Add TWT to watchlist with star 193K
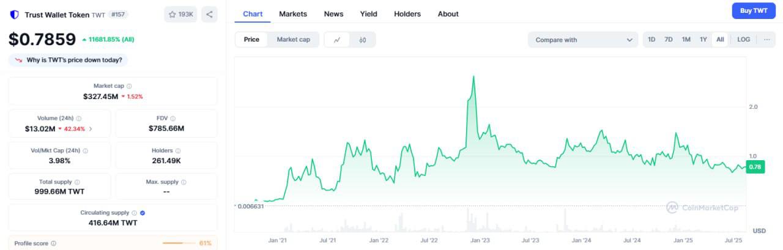 pyautogui.click(x=180, y=14)
